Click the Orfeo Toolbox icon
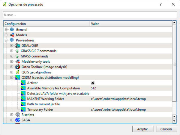Image resolution: width=180 pixels, height=135 pixels. (x=18, y=67)
